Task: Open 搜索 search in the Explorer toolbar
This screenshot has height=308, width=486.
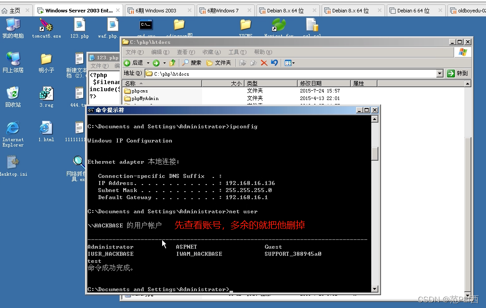Action: click(191, 63)
